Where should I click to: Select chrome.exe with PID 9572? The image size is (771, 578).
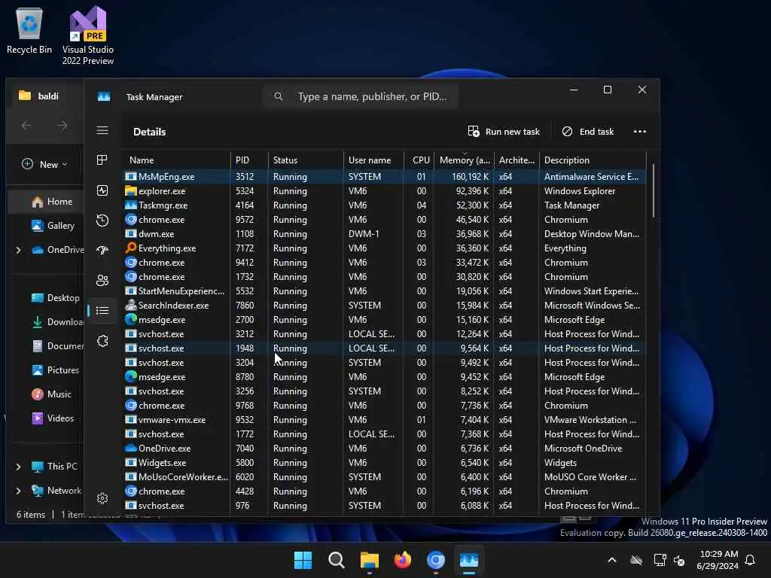384,219
